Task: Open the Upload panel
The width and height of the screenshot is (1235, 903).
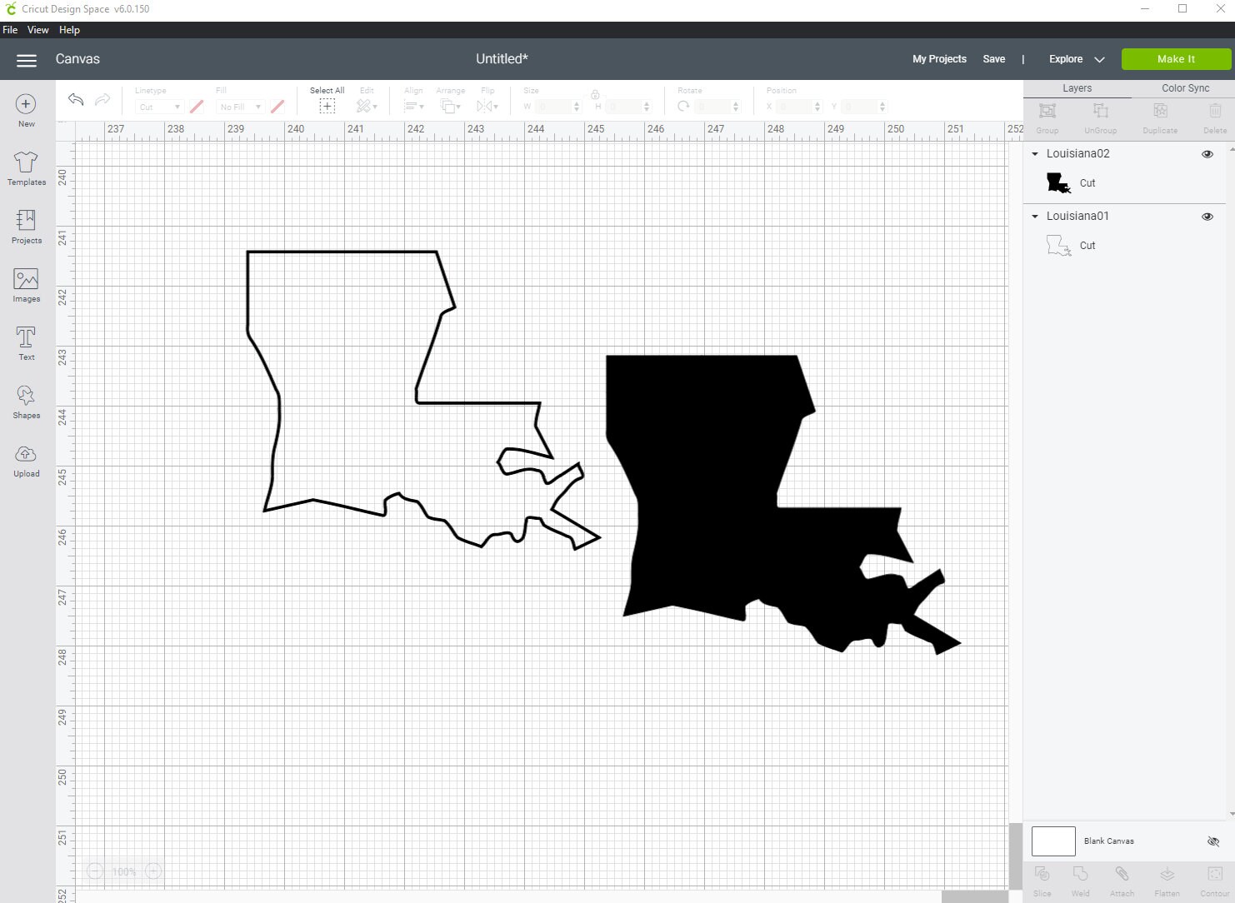Action: [x=26, y=461]
